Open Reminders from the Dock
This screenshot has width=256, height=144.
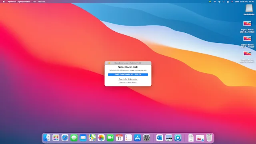click(x=128, y=138)
